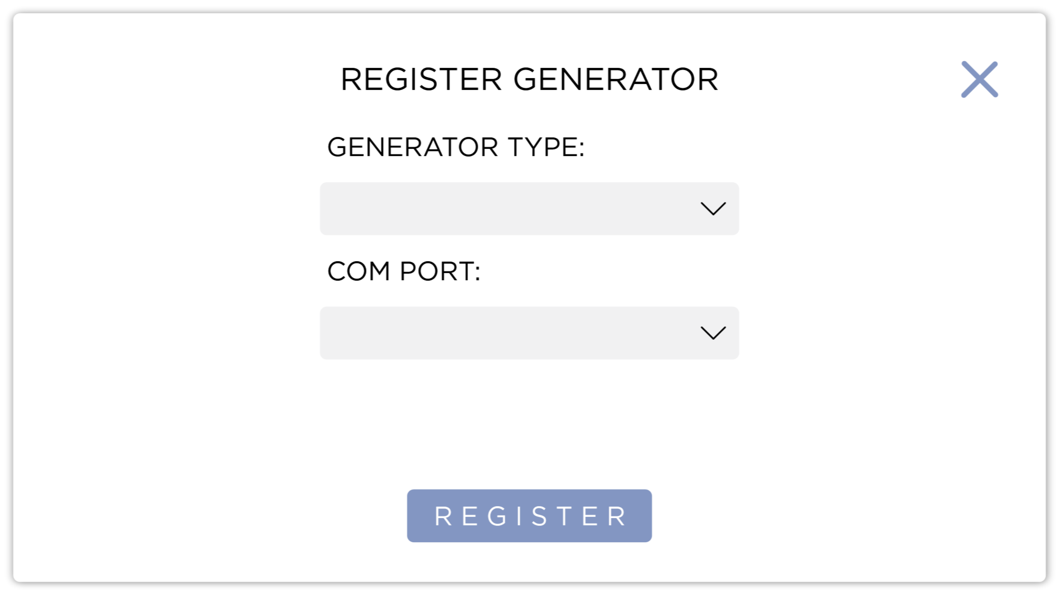Click the "GENERATOR TYPE:" field label
Image resolution: width=1060 pixels, height=596 pixels.
click(456, 147)
